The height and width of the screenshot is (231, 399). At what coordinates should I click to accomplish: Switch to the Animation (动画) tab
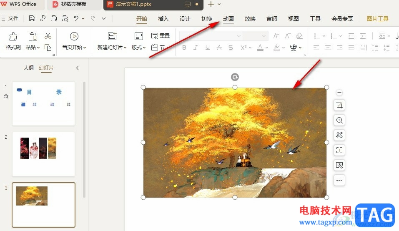[228, 19]
